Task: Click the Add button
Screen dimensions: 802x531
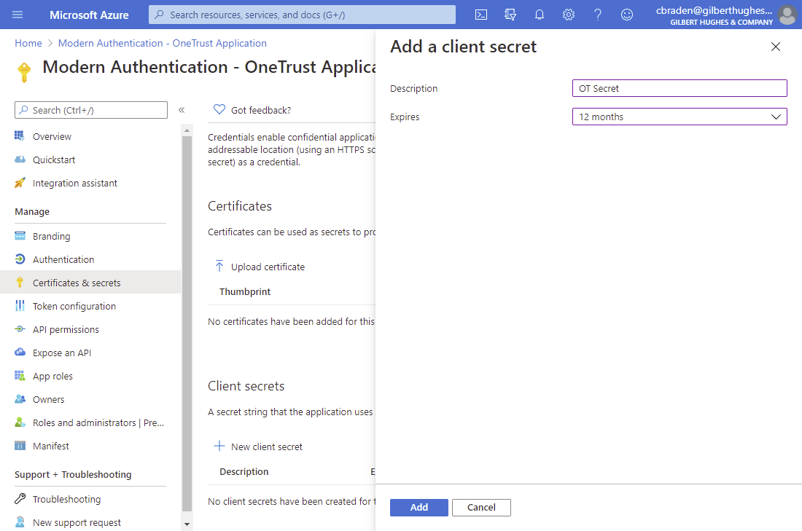Action: point(419,508)
